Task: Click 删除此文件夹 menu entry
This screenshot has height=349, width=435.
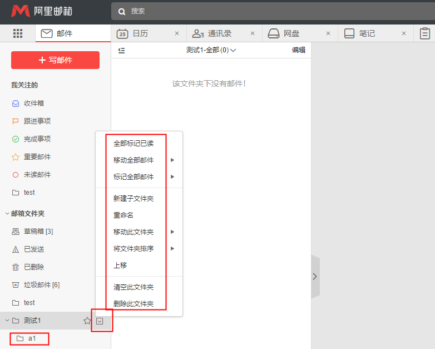Action: [134, 304]
